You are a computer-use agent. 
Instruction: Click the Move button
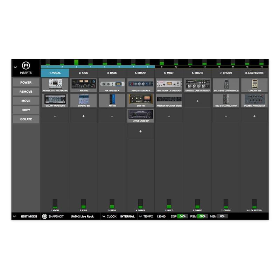click(x=26, y=101)
